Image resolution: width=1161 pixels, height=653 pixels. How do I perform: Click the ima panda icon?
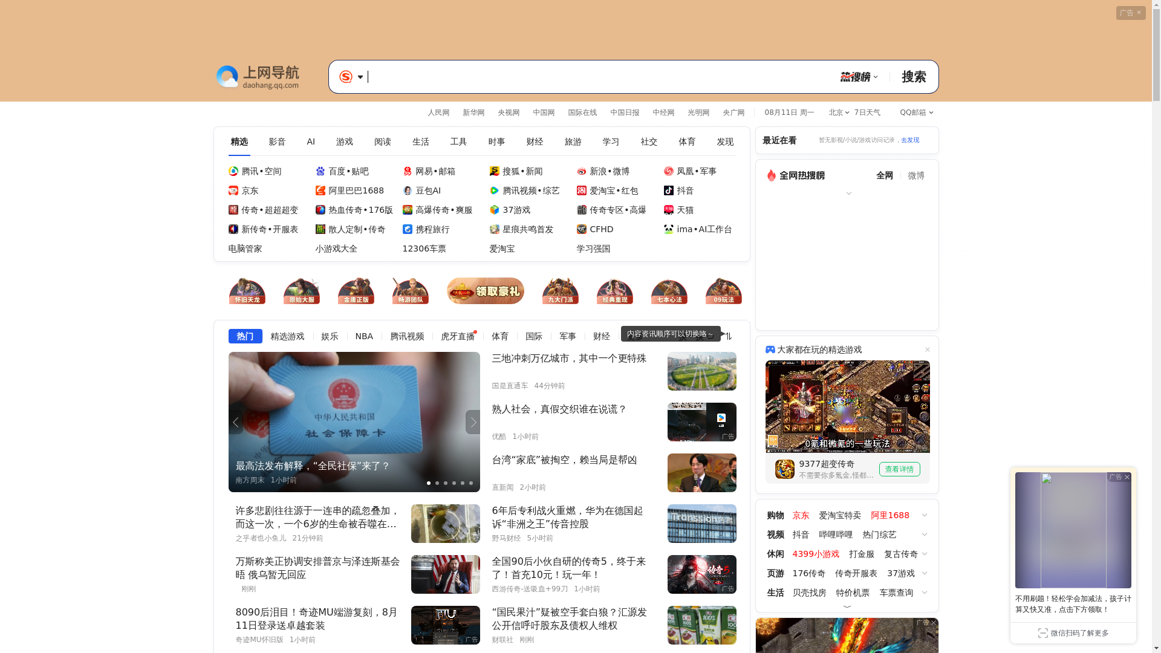click(x=669, y=229)
